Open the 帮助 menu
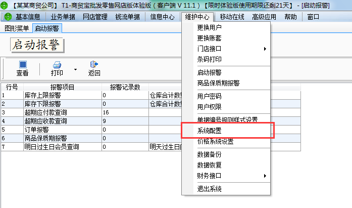The width and height of the screenshot is (352, 208). pos(290,17)
